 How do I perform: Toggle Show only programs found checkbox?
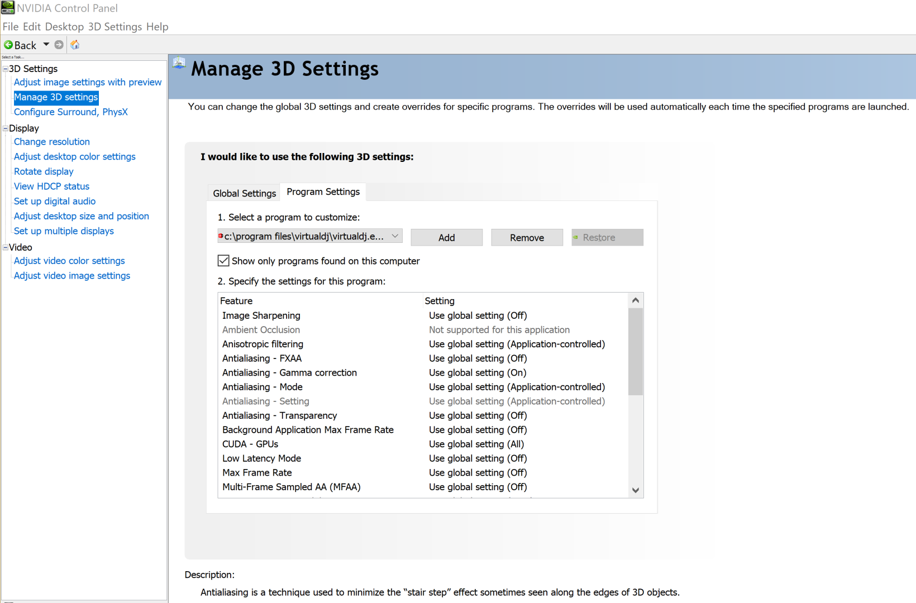pyautogui.click(x=223, y=261)
